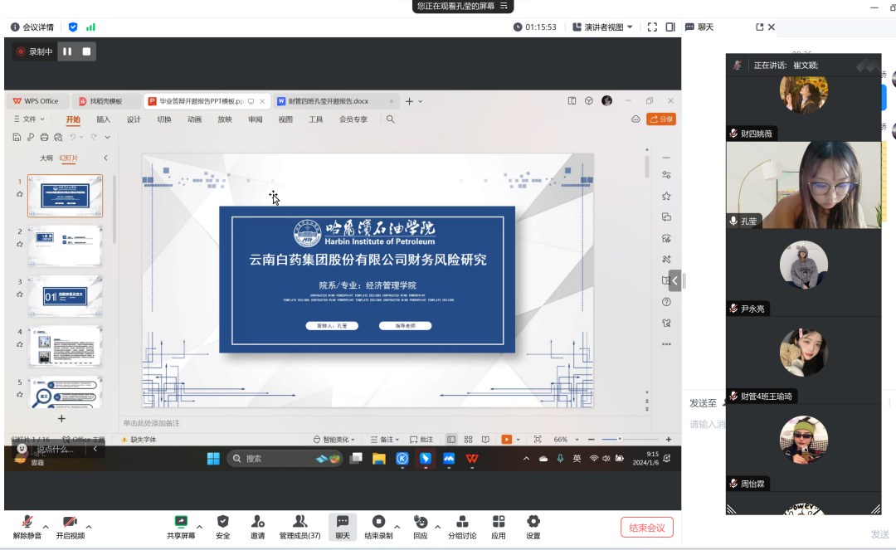The height and width of the screenshot is (550, 896).
Task: Expand audio options arrow beside 解除静音
Action: (x=46, y=527)
